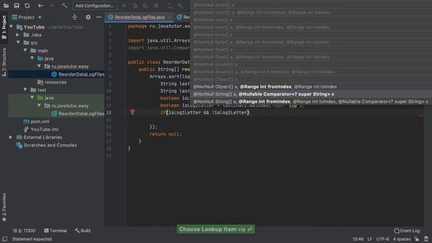Collapse the test folder

[26, 90]
